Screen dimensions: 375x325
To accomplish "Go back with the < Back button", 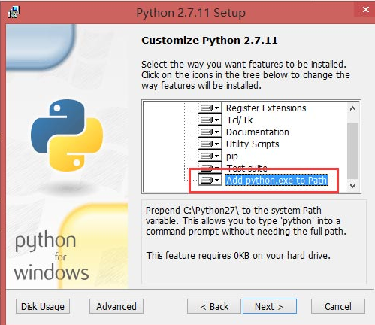I will pyautogui.click(x=214, y=306).
